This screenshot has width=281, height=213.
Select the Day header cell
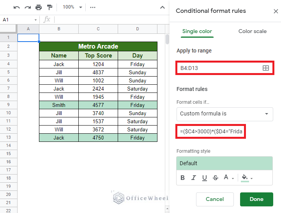138,56
